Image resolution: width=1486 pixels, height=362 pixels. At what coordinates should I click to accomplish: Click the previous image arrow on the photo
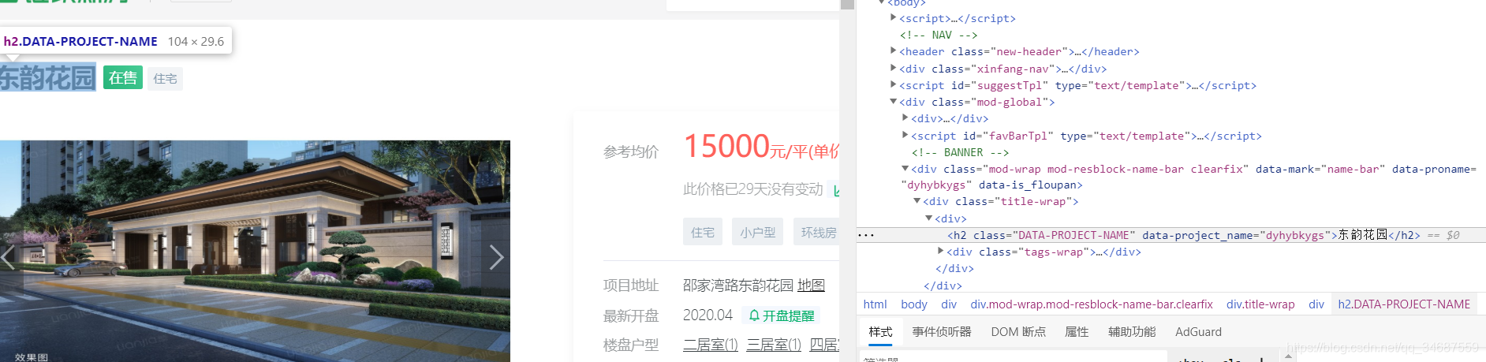click(8, 257)
